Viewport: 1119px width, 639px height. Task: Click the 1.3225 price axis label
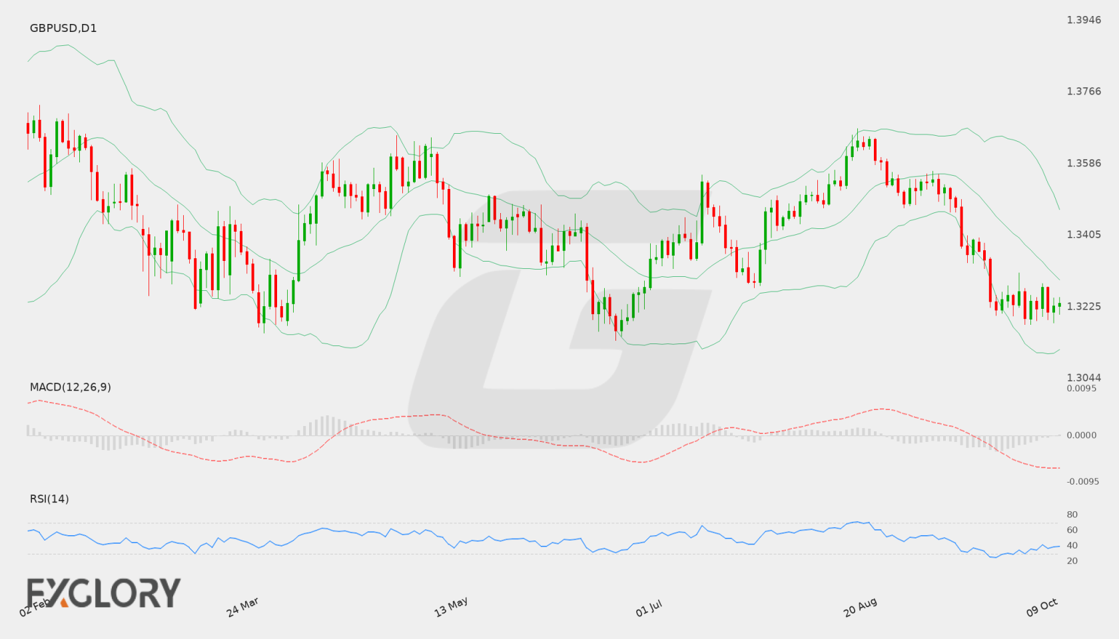click(x=1084, y=306)
